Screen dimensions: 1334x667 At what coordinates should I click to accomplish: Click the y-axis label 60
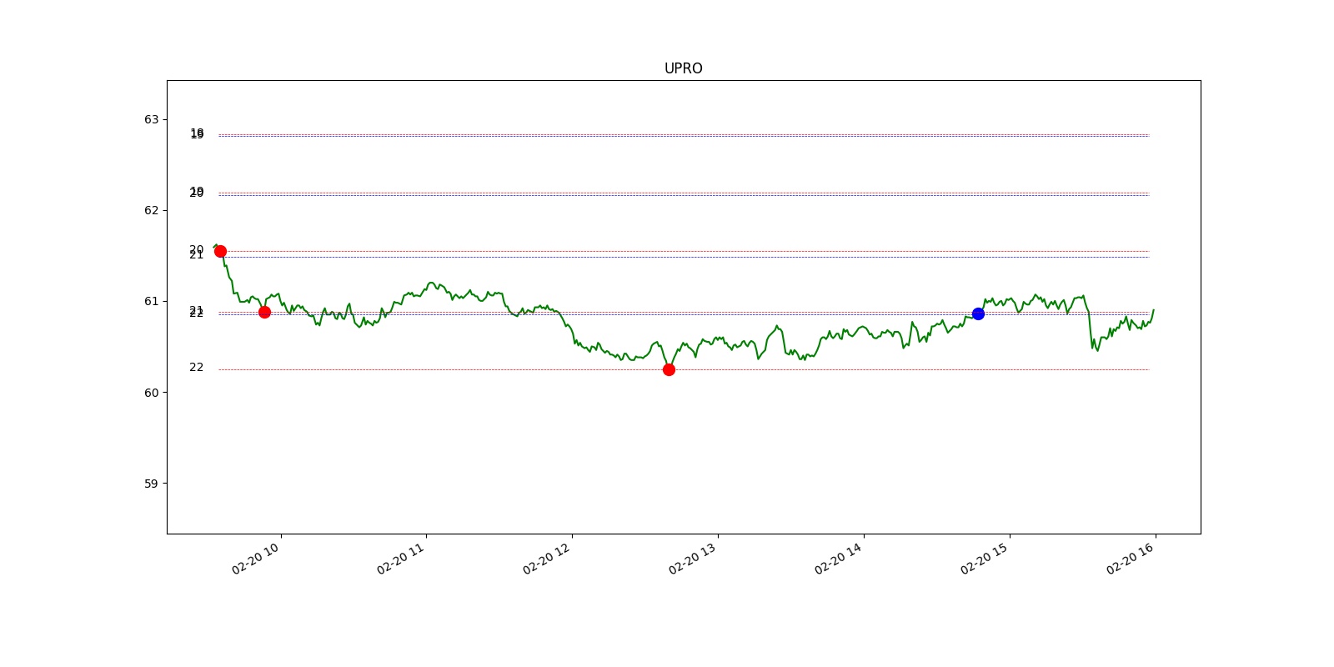[151, 392]
